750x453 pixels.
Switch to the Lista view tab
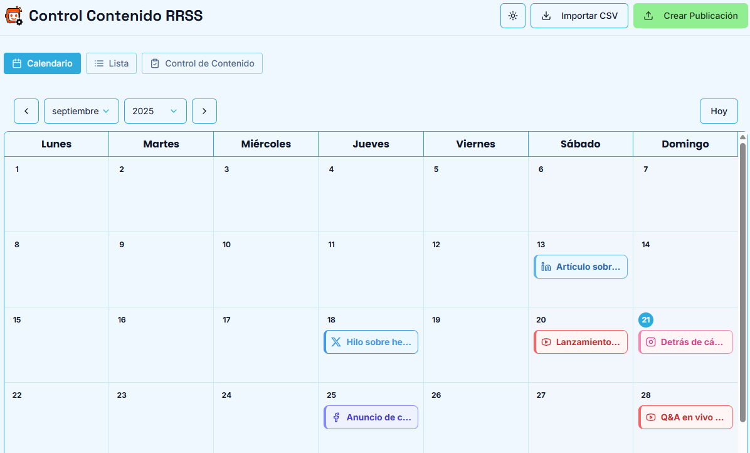click(x=111, y=63)
